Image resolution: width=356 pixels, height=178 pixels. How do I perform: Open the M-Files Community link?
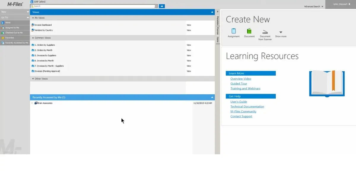coord(243,112)
